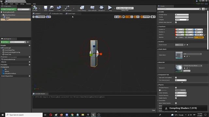
Task: Open the Static Mesh asset dropdown
Action: (x=192, y=54)
